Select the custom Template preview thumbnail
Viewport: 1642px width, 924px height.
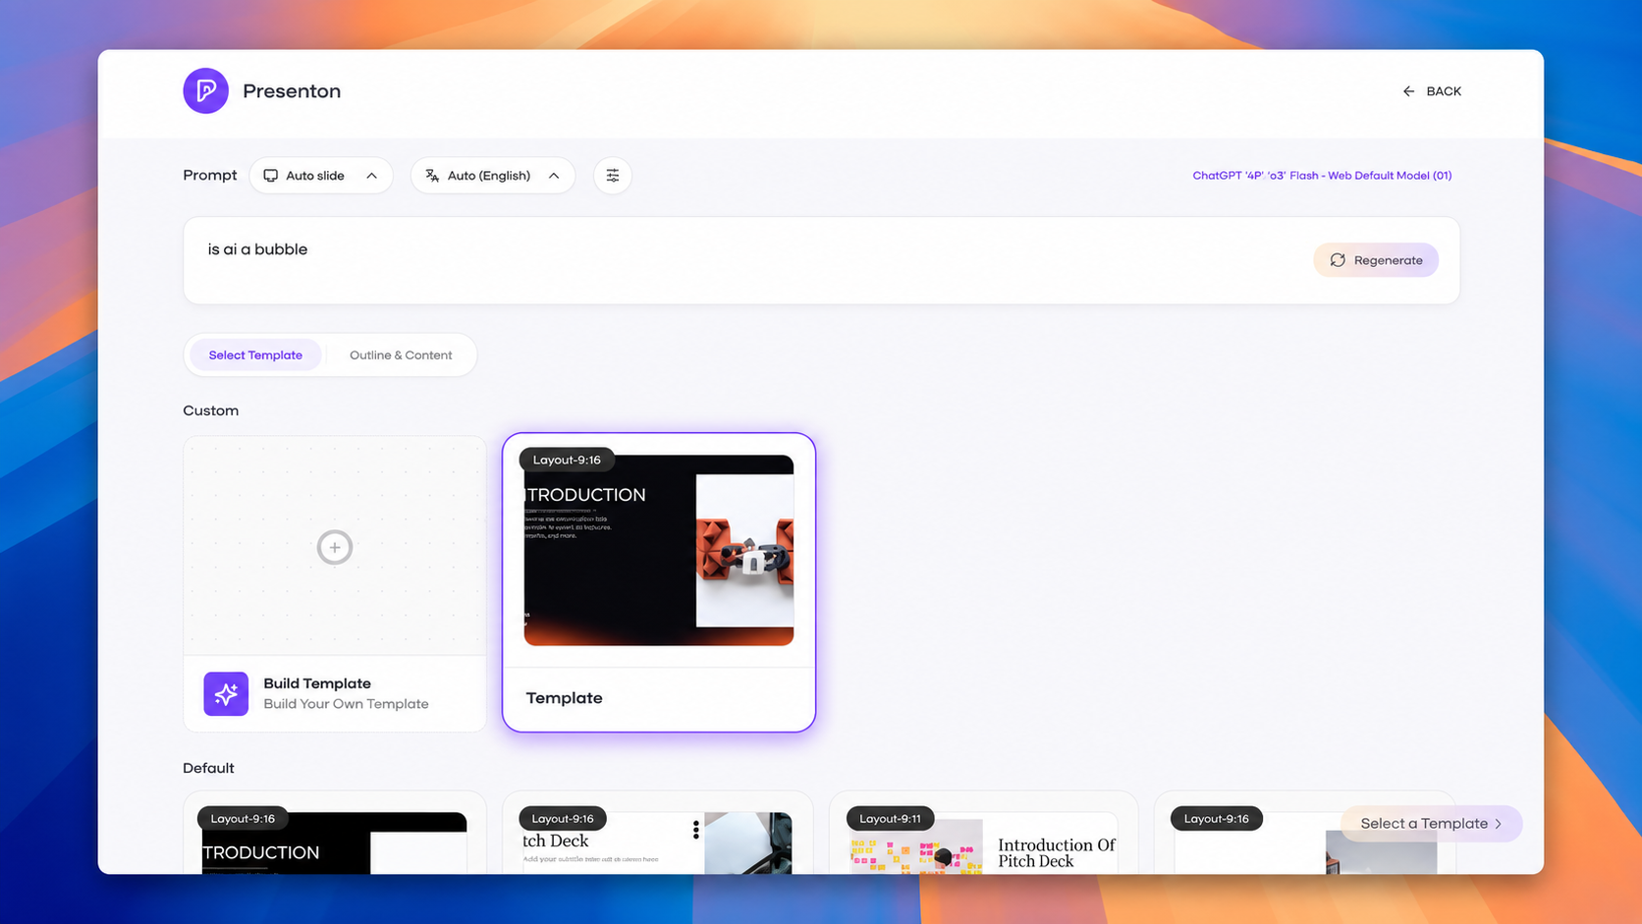pos(659,550)
